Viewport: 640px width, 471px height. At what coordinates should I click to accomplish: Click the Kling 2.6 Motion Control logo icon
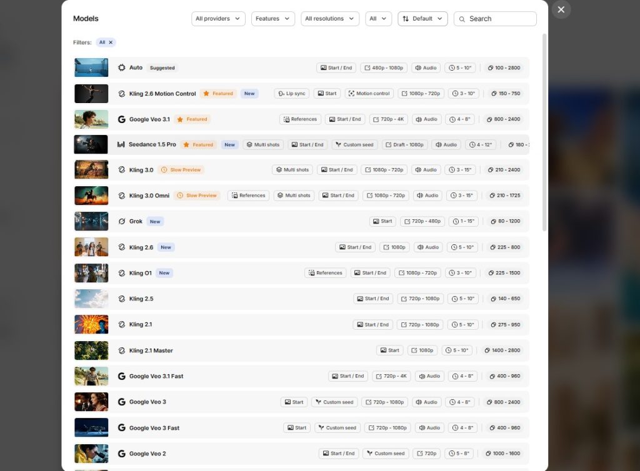click(x=122, y=94)
